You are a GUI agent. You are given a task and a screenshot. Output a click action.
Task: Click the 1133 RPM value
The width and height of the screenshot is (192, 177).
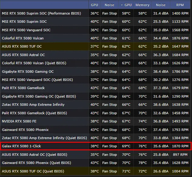pos(180,22)
